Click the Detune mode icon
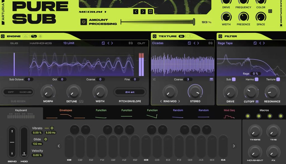The height and width of the screenshot is (164, 286). (x=81, y=101)
